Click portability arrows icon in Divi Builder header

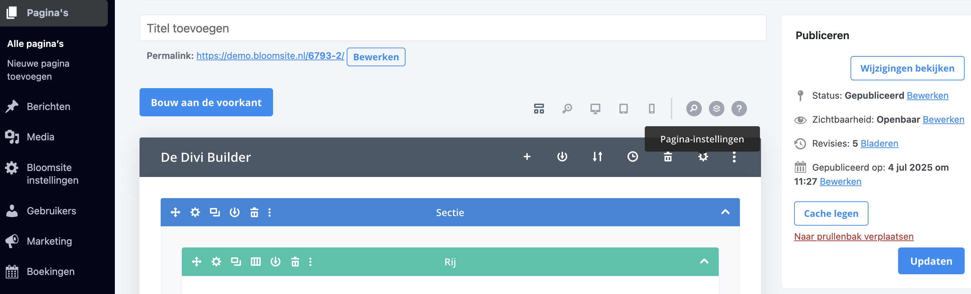click(598, 157)
